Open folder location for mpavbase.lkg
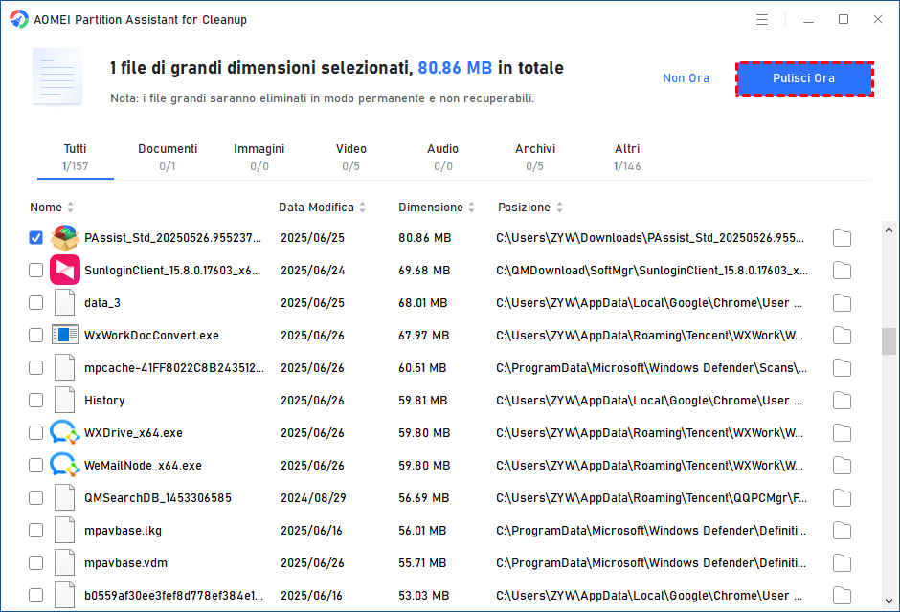This screenshot has width=900, height=612. 842,531
